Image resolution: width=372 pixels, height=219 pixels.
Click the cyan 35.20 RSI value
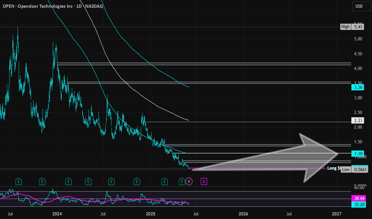click(x=359, y=204)
